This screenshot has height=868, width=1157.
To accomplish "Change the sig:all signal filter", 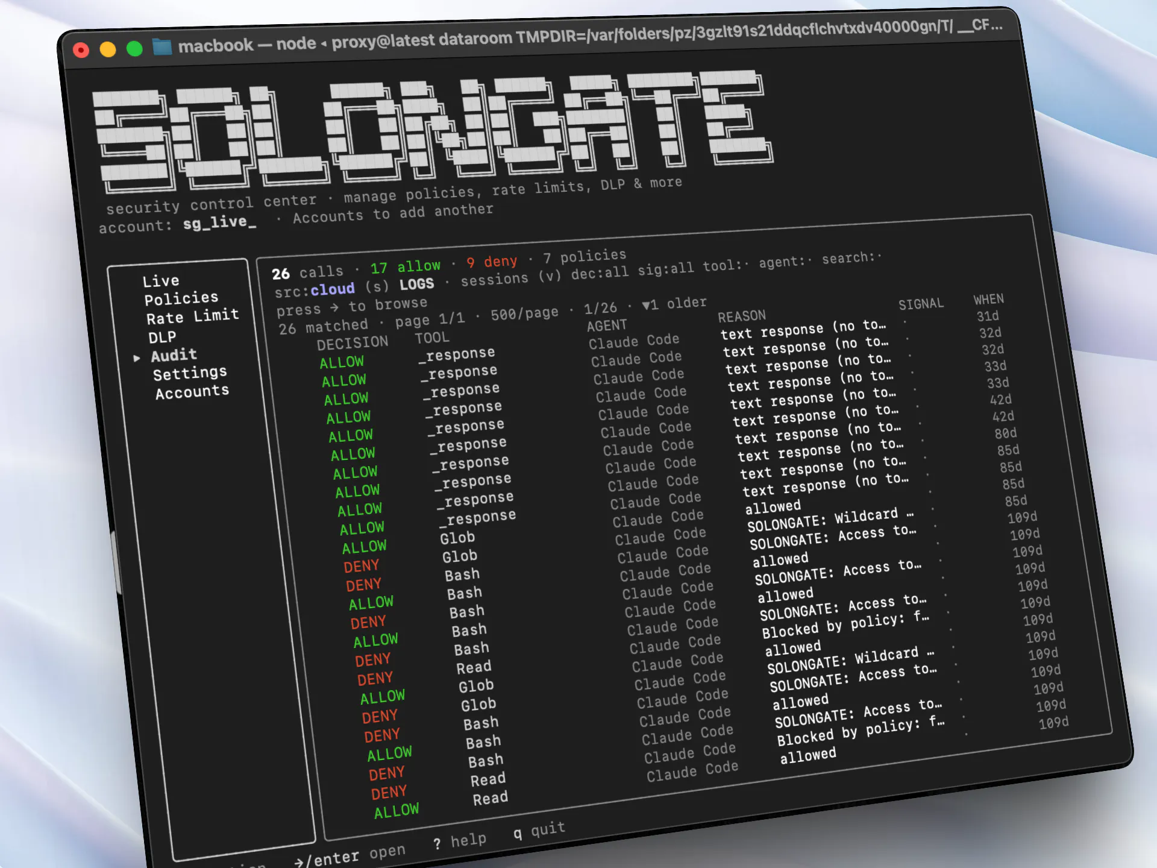I will tap(666, 269).
